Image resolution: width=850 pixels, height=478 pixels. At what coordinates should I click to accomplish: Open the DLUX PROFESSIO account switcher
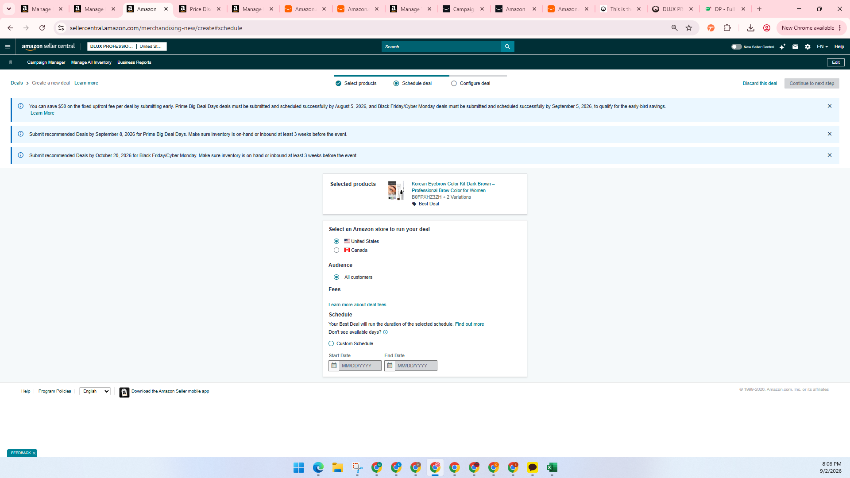(127, 46)
